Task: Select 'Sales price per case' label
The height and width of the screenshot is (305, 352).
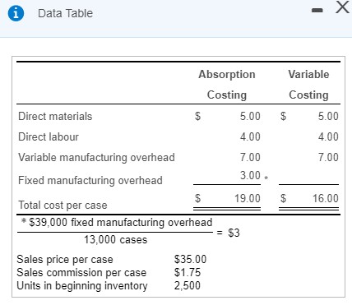Action: (65, 260)
